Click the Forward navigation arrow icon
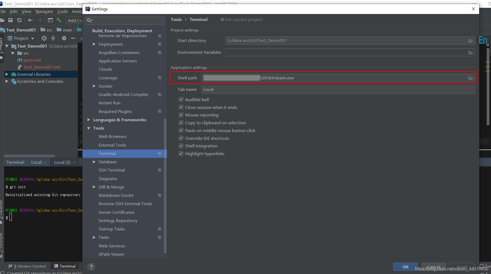Image resolution: width=491 pixels, height=274 pixels. (39, 20)
